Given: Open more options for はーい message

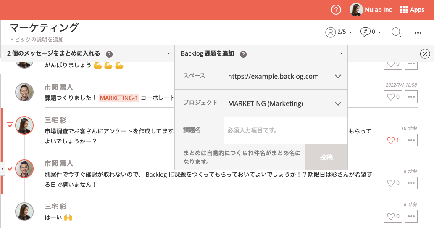Looking at the screenshot, I should (411, 216).
